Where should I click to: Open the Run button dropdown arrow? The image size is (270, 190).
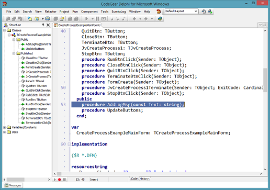pyautogui.click(x=93, y=19)
